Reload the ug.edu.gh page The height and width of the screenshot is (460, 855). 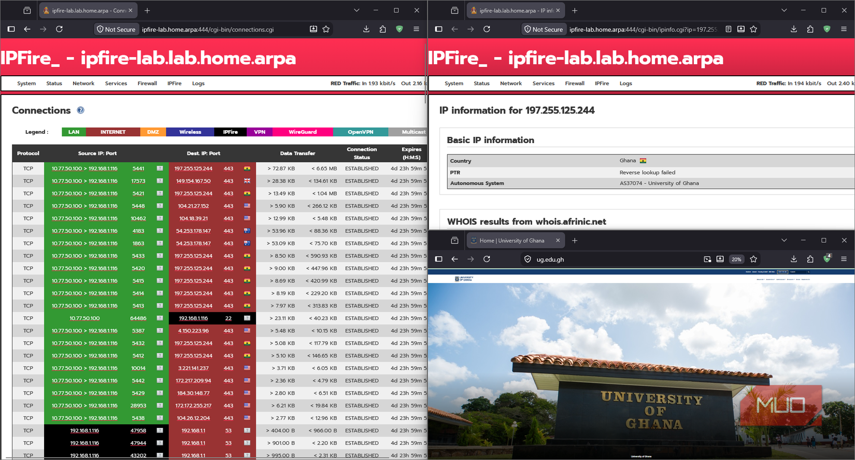click(487, 259)
